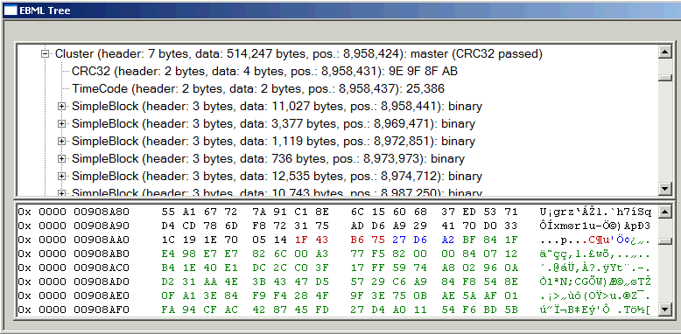Click the tree view scrollbar thumb

pyautogui.click(x=665, y=77)
